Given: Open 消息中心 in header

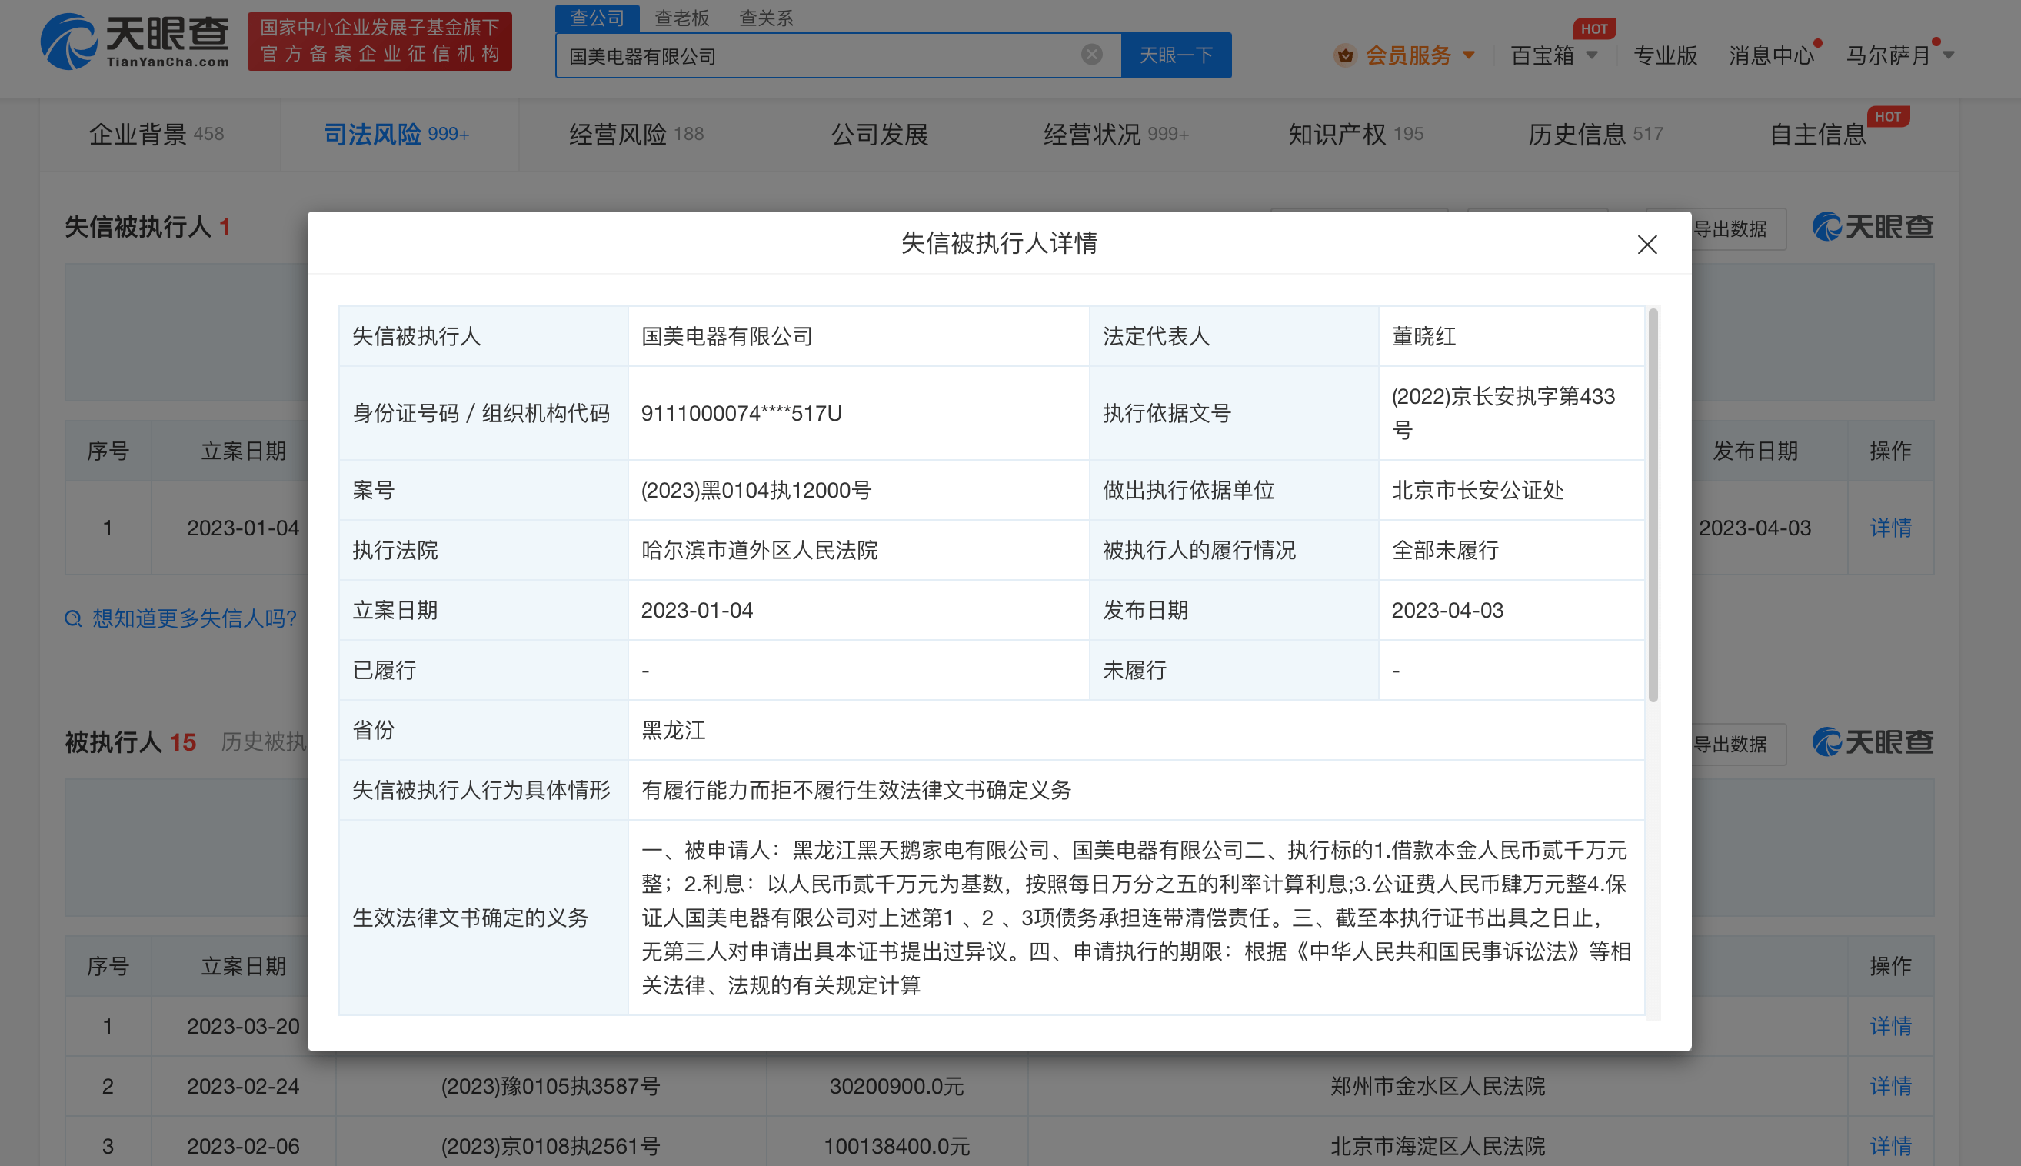Looking at the screenshot, I should pos(1771,55).
